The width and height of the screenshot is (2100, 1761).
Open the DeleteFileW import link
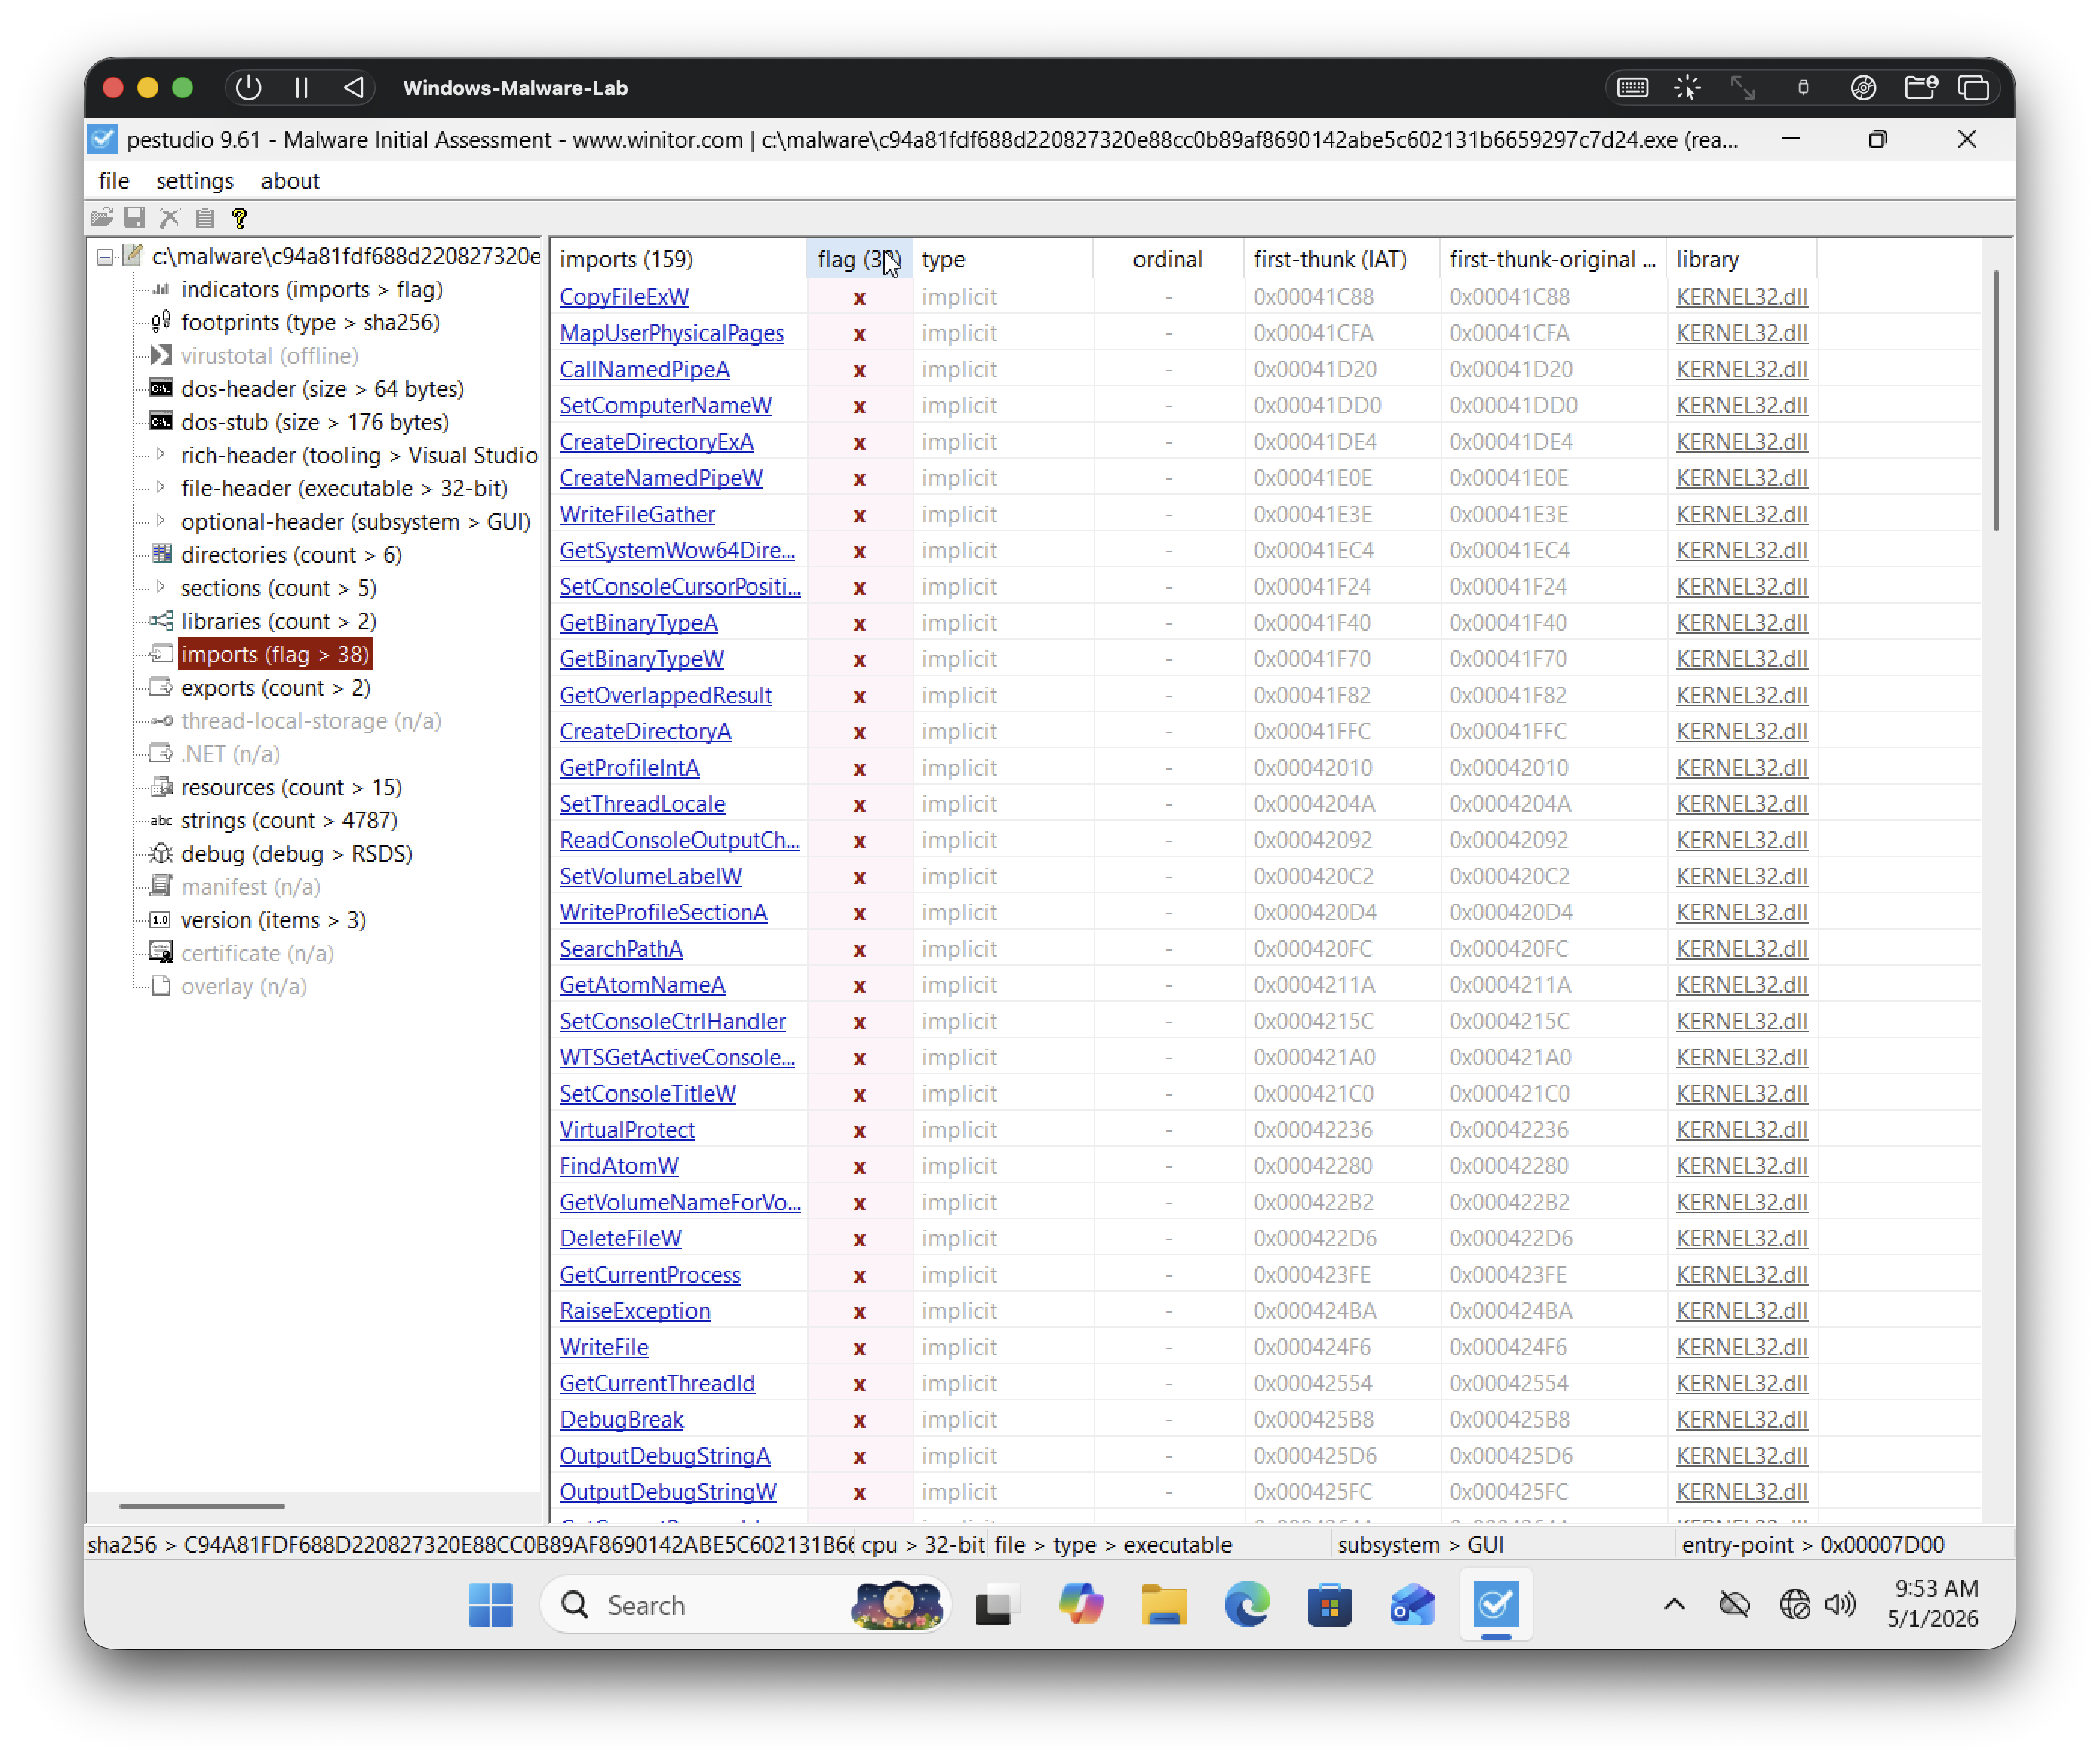[x=620, y=1238]
